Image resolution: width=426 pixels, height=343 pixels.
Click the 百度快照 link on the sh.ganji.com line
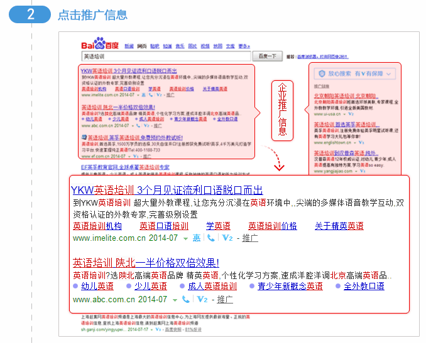pos(173,329)
